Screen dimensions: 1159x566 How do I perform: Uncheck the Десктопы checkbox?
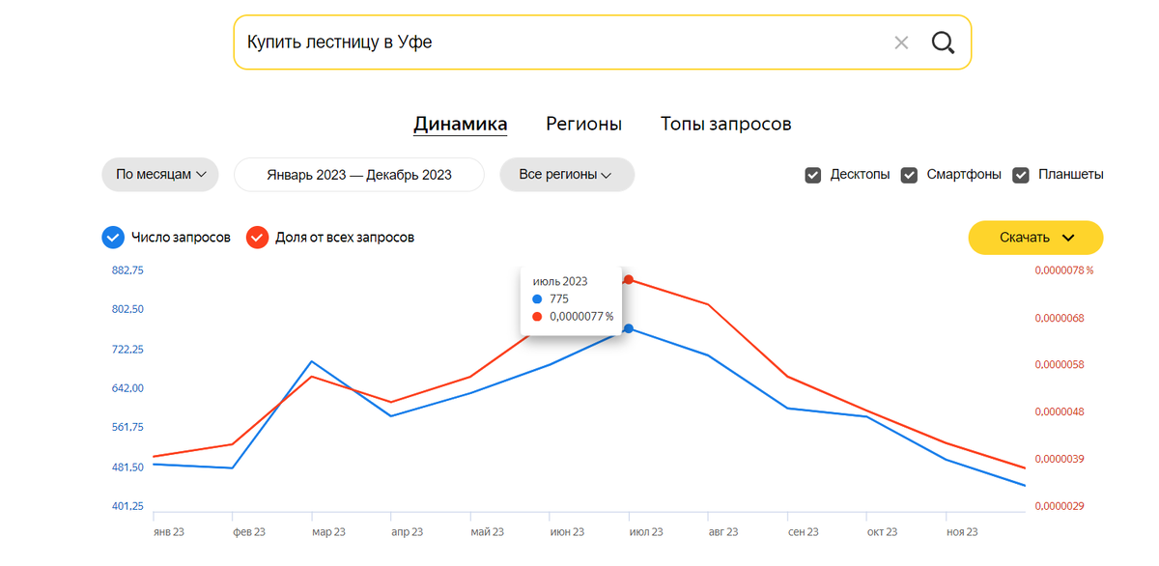tap(813, 175)
